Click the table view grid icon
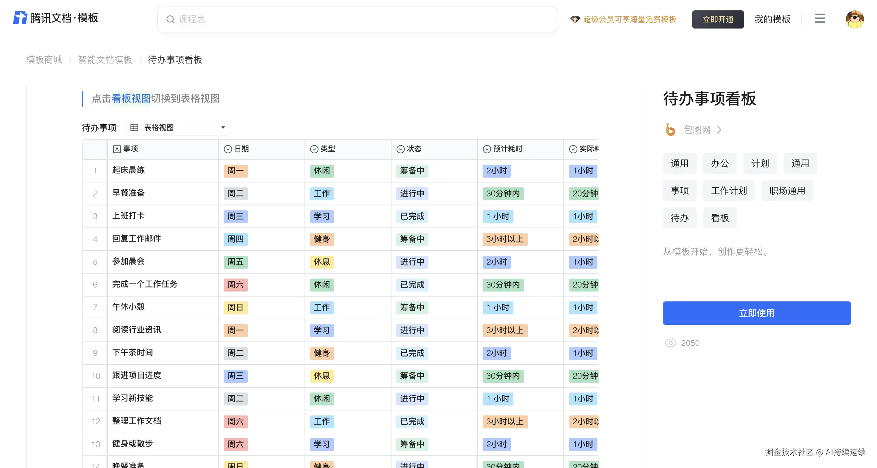This screenshot has height=468, width=877. click(x=134, y=128)
